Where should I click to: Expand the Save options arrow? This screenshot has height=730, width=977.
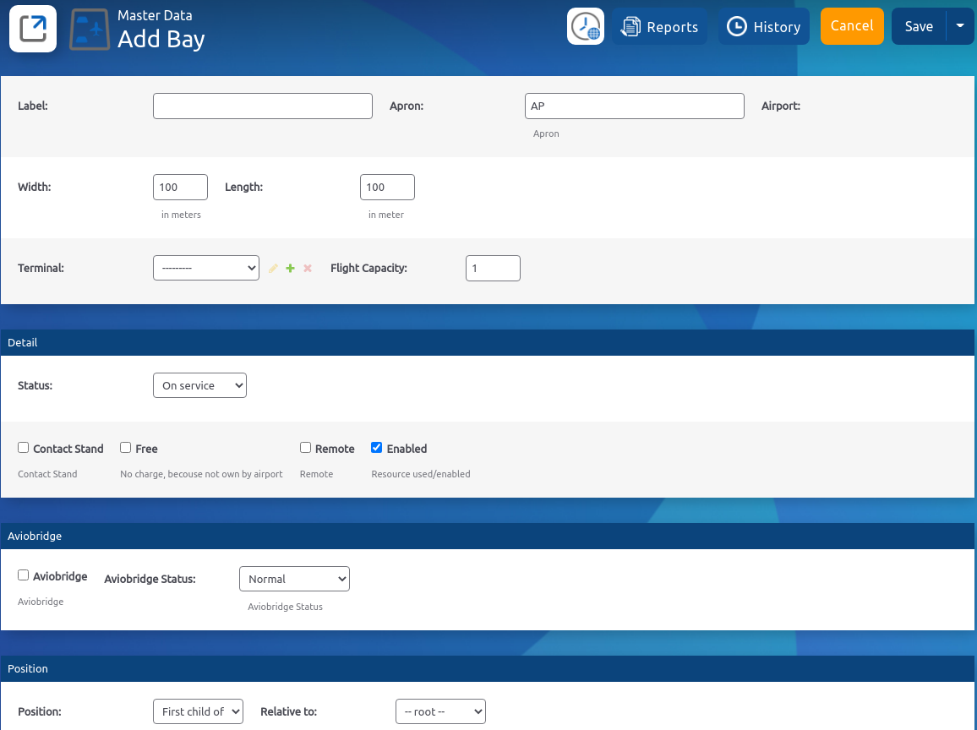[960, 26]
